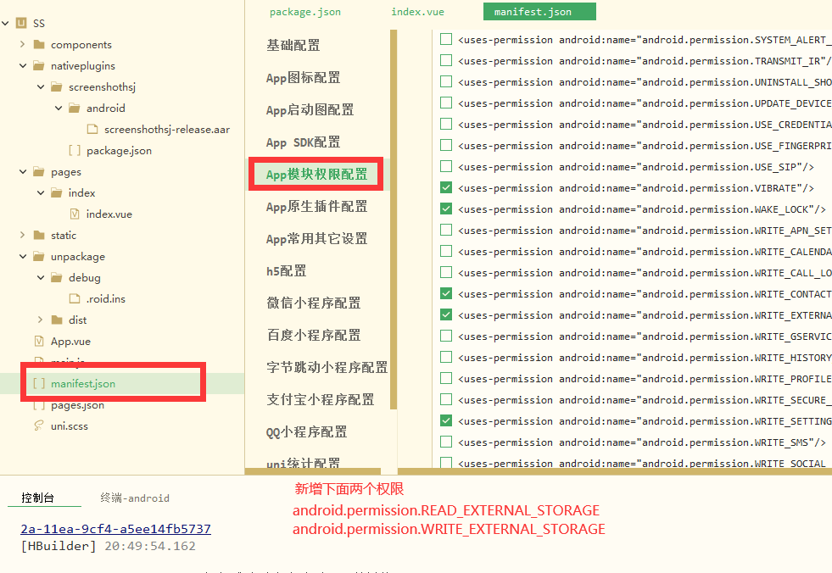This screenshot has height=573, width=832.
Task: Expand the static folder arrow
Action: [22, 236]
